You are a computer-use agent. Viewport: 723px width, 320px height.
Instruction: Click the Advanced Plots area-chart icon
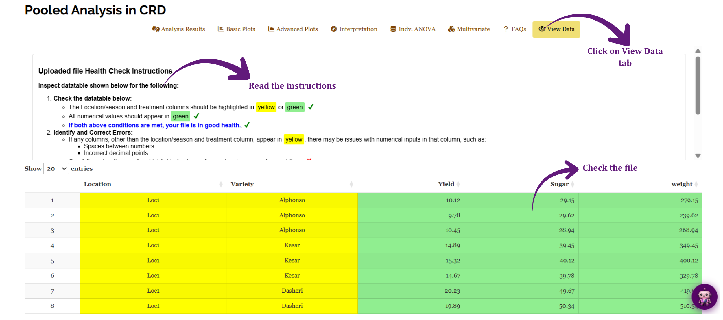(271, 29)
